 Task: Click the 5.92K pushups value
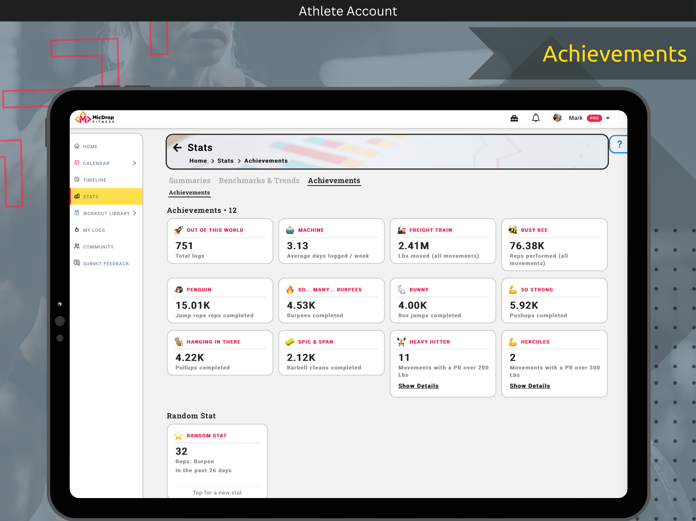[x=524, y=305]
